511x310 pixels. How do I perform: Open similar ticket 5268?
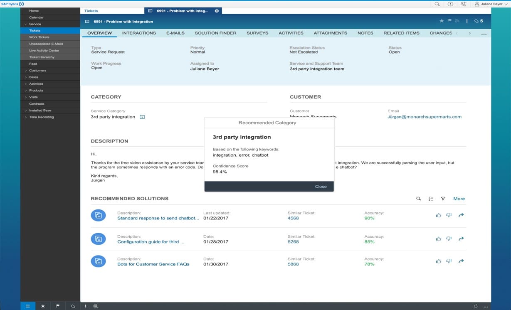click(x=293, y=241)
